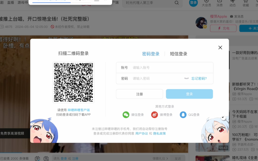Toggle danmaku display icon below video
Image resolution: width=258 pixels, height=161 pixels.
tap(37, 159)
